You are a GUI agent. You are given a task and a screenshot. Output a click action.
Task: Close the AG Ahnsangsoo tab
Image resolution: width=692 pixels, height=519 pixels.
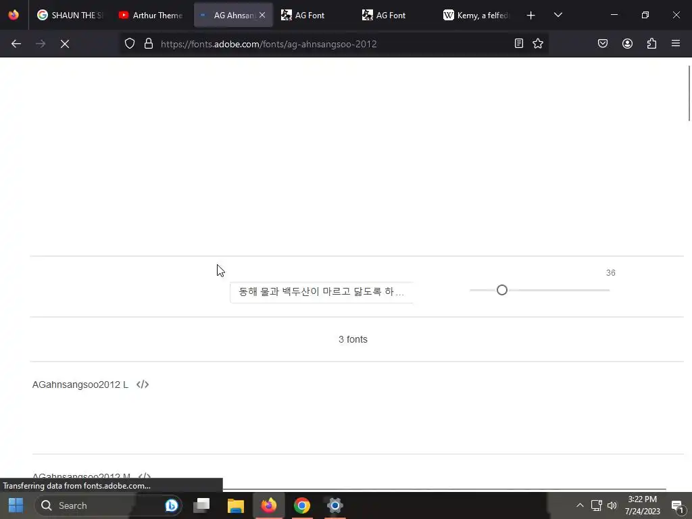(x=262, y=15)
